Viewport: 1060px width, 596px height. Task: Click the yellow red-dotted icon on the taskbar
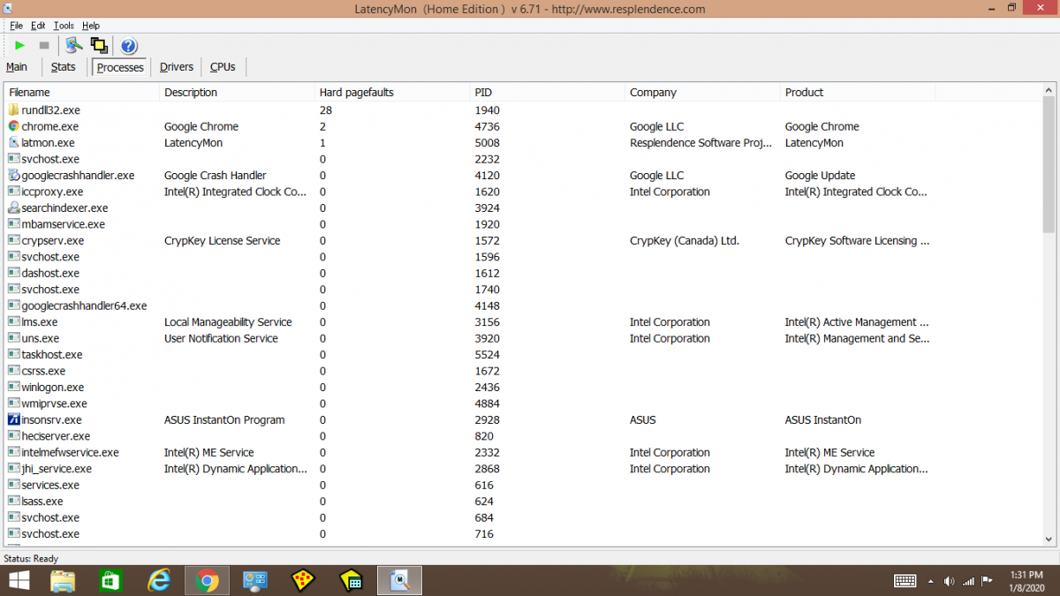tap(303, 580)
